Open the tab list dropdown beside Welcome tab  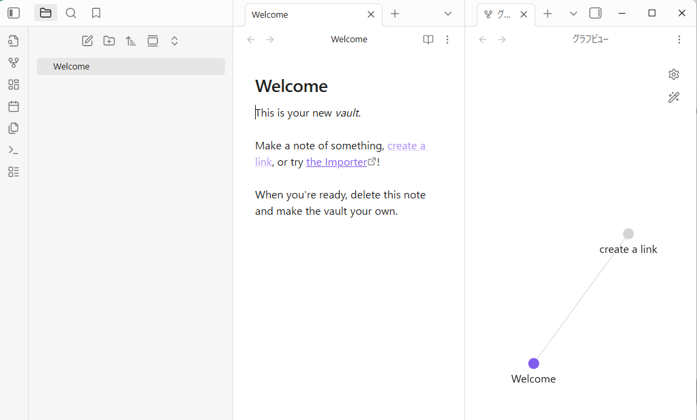pyautogui.click(x=448, y=14)
